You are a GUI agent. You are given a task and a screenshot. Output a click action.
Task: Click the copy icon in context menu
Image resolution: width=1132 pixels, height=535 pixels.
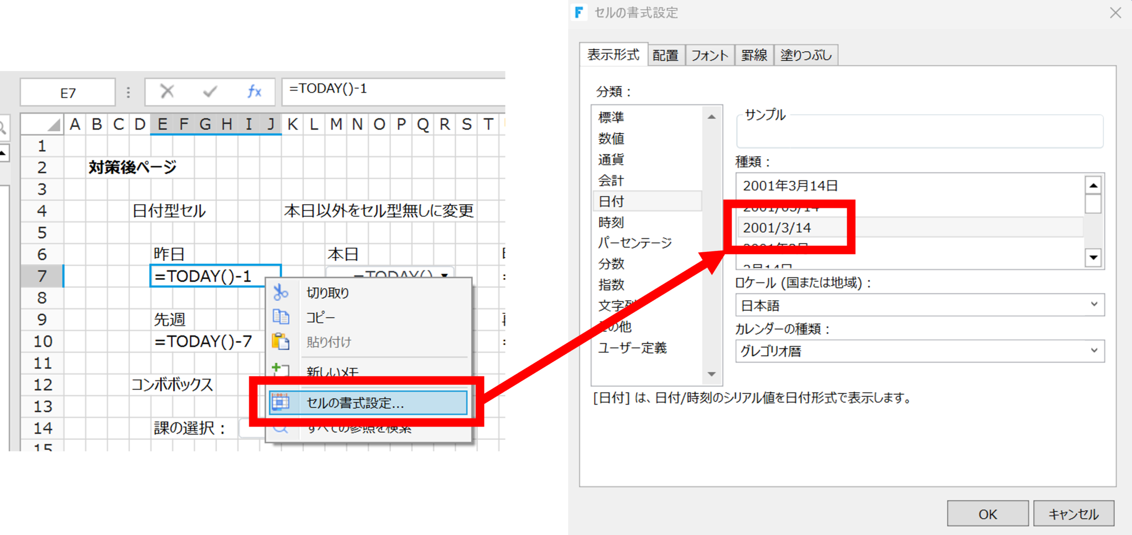pyautogui.click(x=280, y=317)
